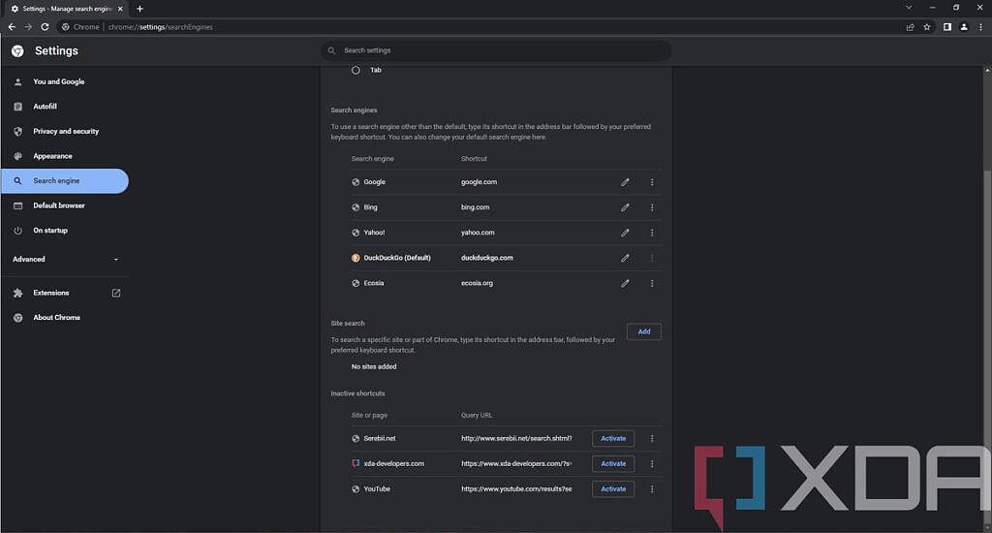Open Privacy and security settings
This screenshot has height=533, width=992.
tap(65, 131)
